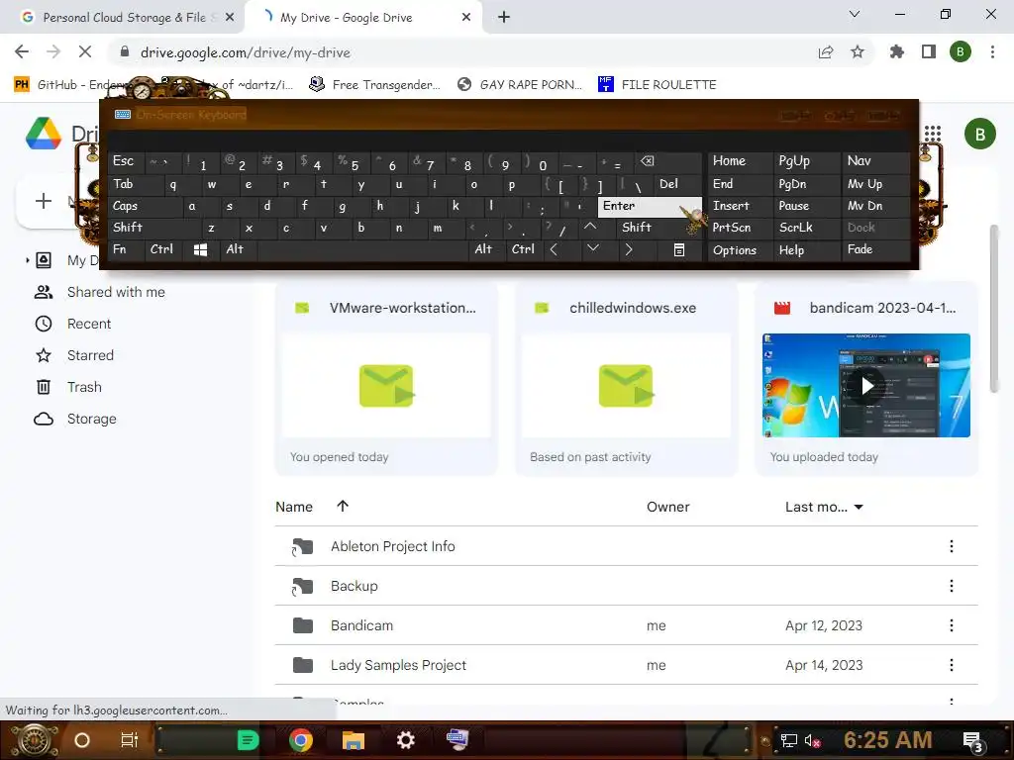Open the Last modified column dropdown
Image resolution: width=1014 pixels, height=760 pixels.
pos(859,508)
